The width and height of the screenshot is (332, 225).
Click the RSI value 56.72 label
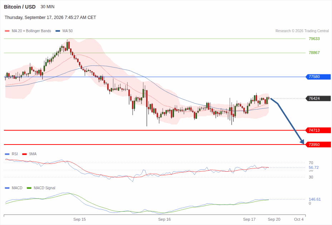coord(313,167)
